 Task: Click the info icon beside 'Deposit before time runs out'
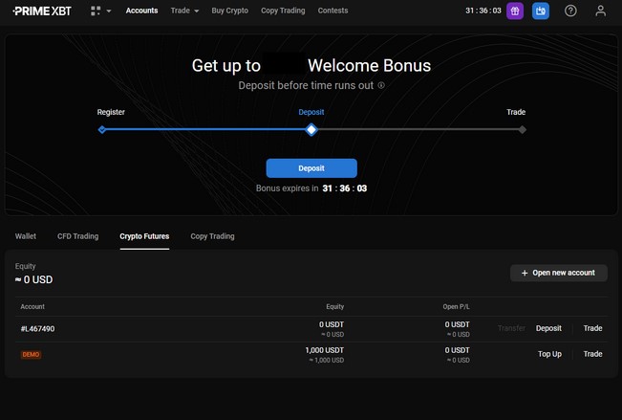click(381, 85)
